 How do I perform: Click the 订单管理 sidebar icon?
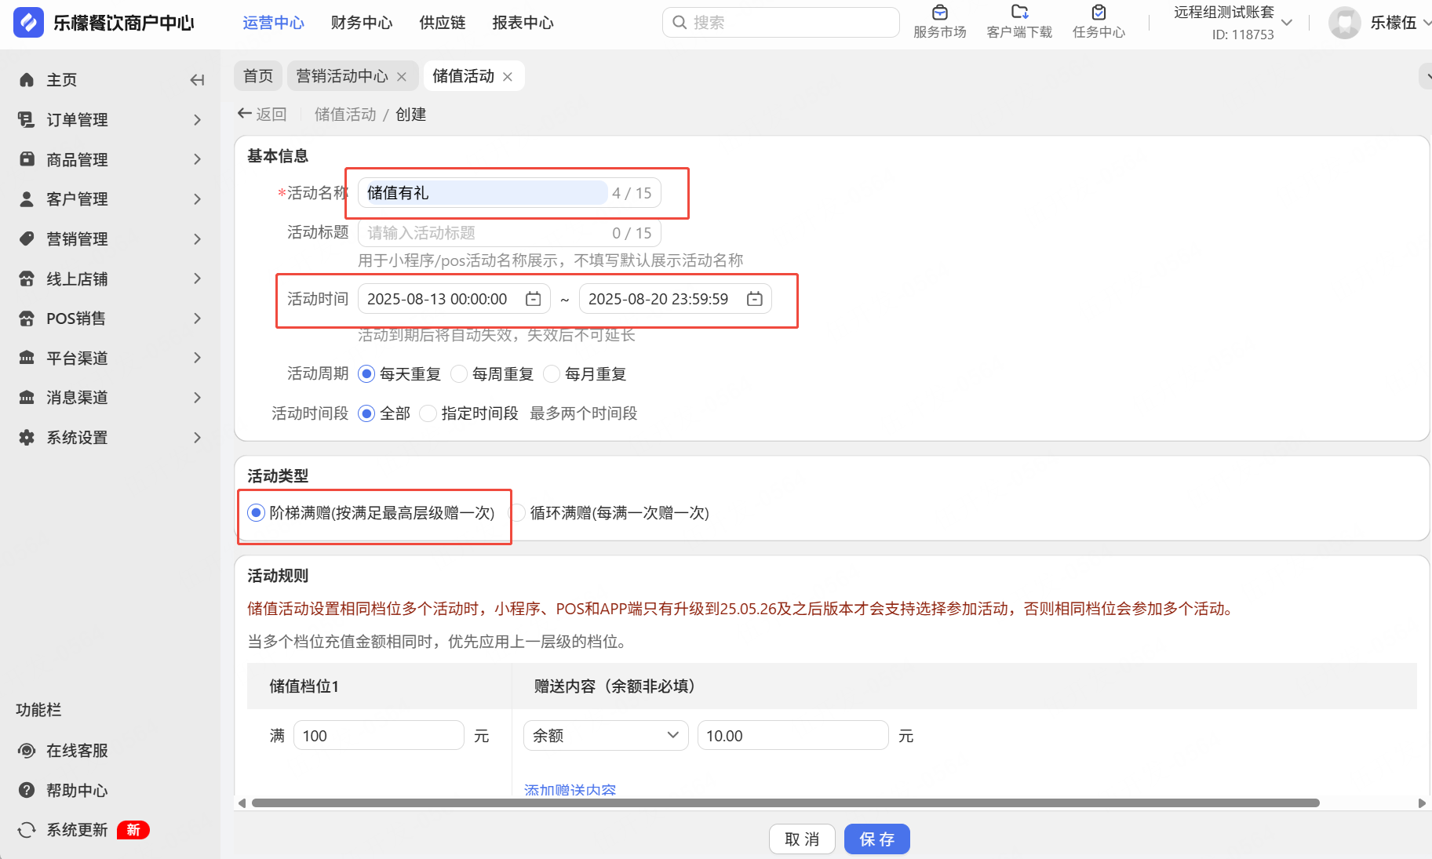[27, 119]
